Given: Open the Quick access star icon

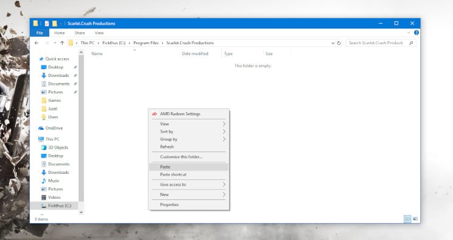Looking at the screenshot, I should point(41,59).
